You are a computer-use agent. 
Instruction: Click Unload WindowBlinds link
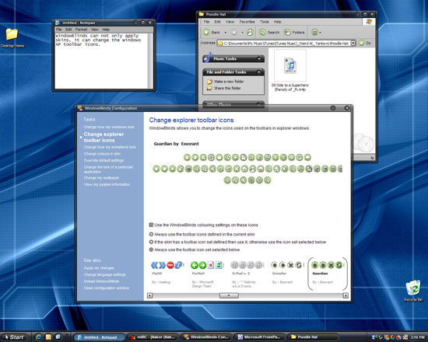[101, 281]
